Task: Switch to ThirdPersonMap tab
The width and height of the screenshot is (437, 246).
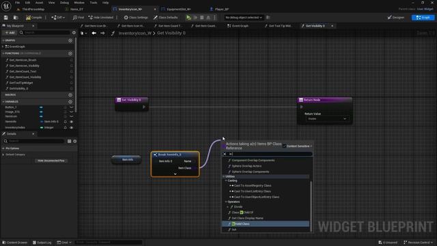Action: point(33,9)
